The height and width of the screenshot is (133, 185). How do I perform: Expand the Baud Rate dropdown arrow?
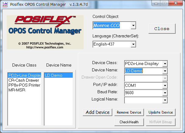[x=165, y=93]
